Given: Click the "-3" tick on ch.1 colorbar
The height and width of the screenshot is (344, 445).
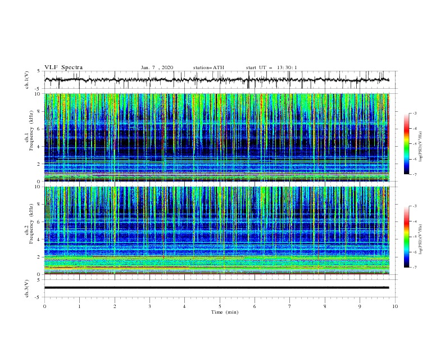Looking at the screenshot, I should pyautogui.click(x=414, y=113).
